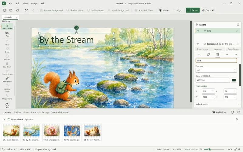Toggle the lock on the Background layer
This screenshot has height=152, width=243.
(238, 44)
